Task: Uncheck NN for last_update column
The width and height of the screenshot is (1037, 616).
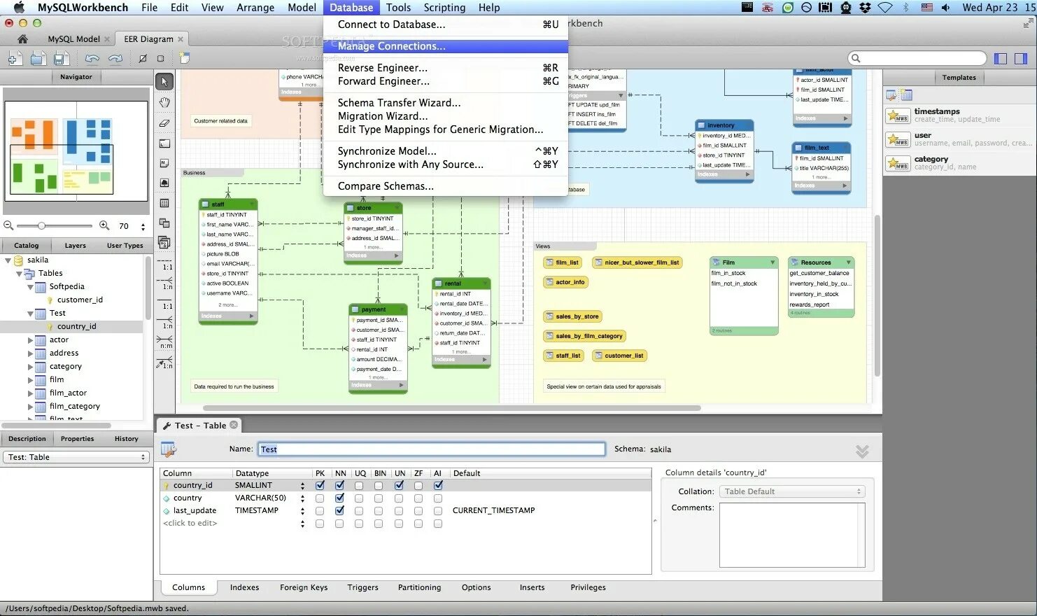Action: pos(339,510)
